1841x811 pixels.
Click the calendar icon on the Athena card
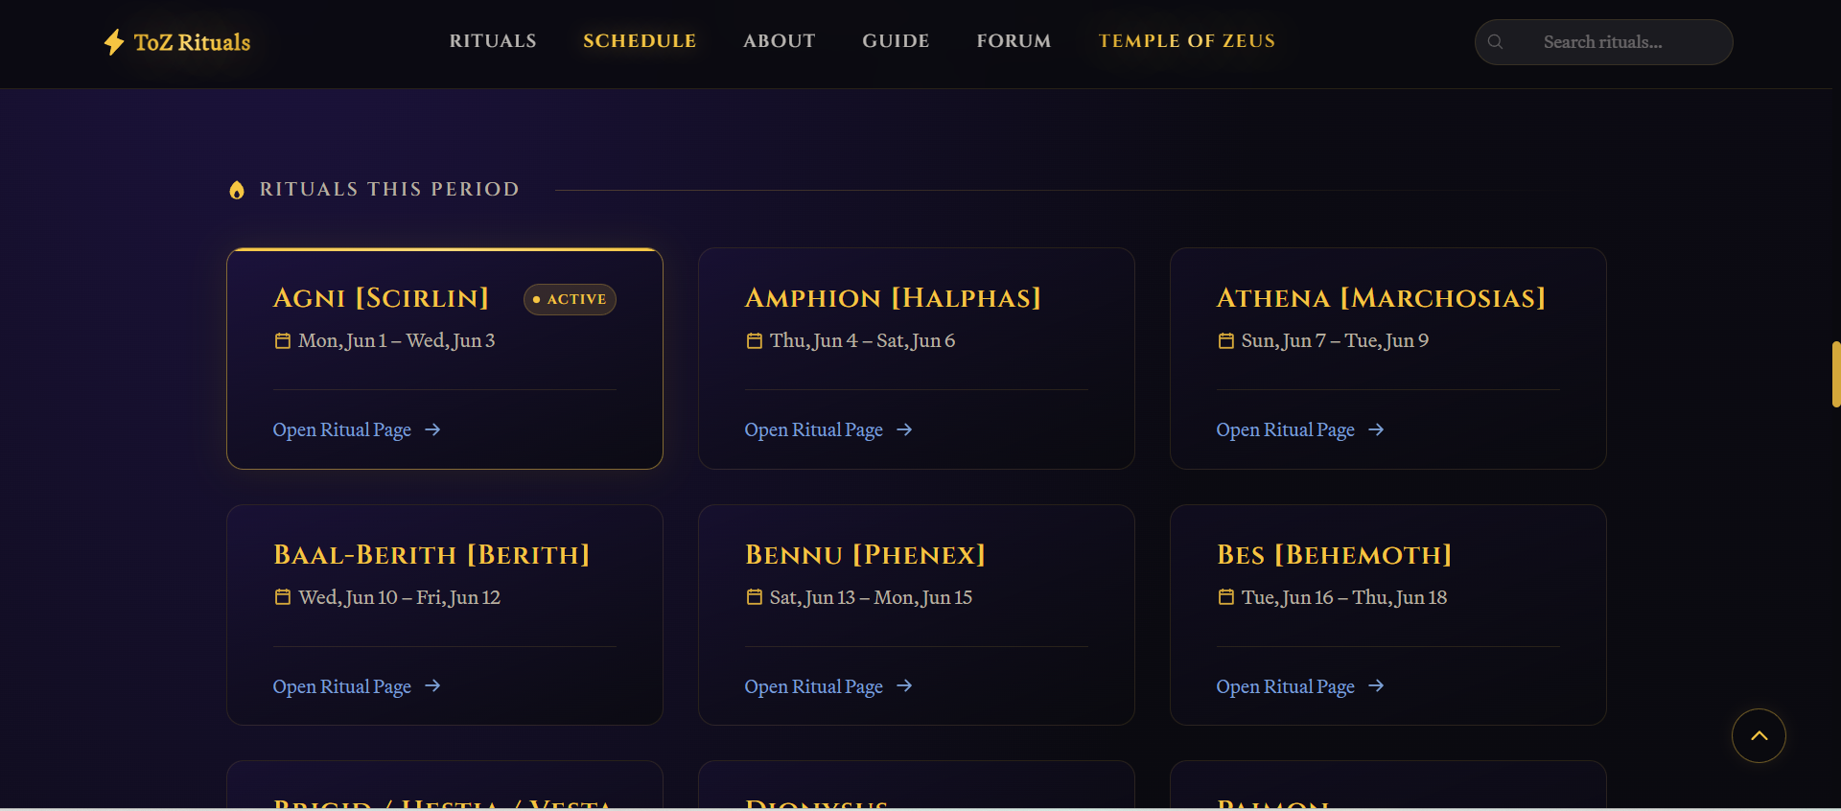tap(1226, 341)
